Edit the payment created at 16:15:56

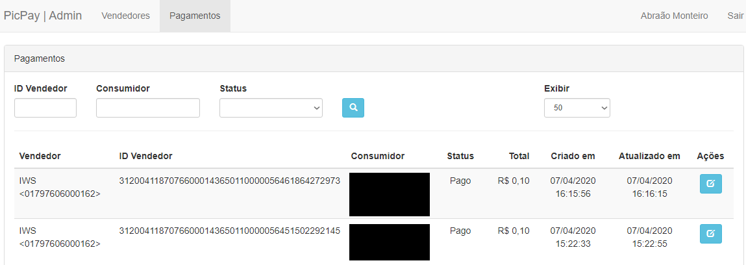pos(710,184)
